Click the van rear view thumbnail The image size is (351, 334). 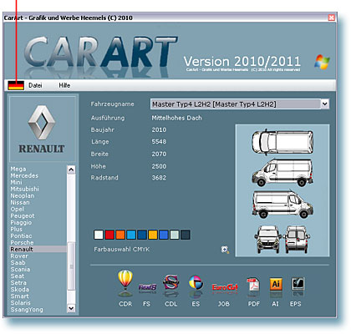coord(297,240)
